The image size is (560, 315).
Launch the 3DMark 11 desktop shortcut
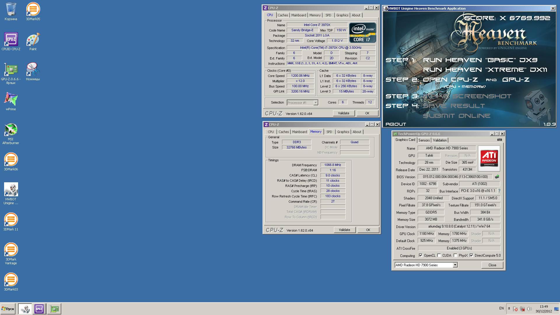coord(11,222)
